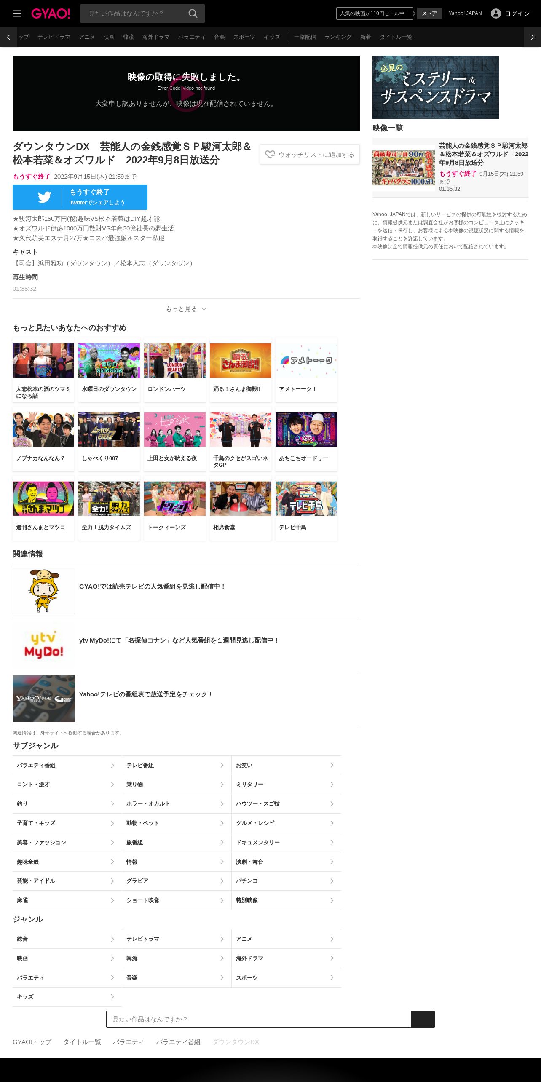Screen dimensions: 541x1082
Task: Click タイトル一覧 breadcrumb
Action: pos(82,1042)
